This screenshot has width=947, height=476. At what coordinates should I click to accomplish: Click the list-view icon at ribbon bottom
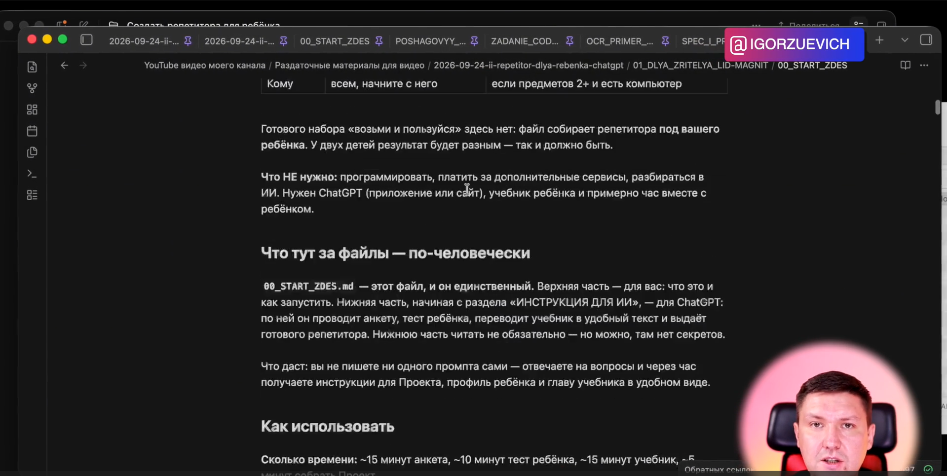[32, 195]
